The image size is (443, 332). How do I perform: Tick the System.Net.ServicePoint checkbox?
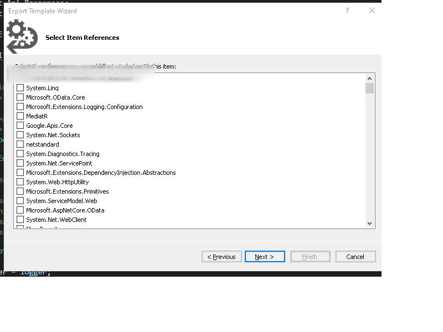click(x=20, y=163)
